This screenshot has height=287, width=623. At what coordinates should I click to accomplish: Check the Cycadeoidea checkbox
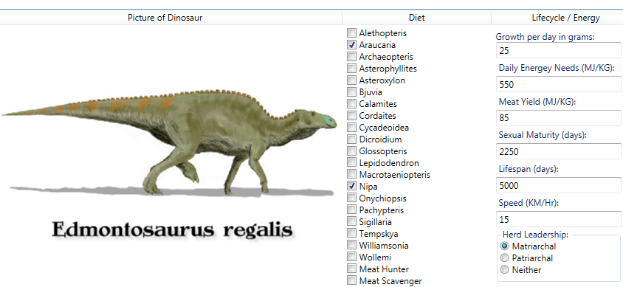tap(351, 127)
